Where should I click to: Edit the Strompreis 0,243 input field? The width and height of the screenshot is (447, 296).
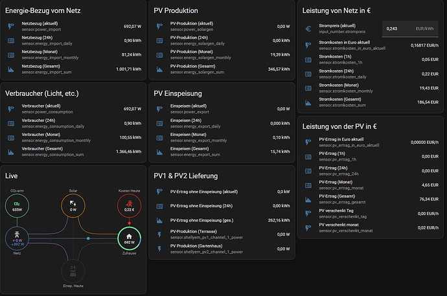(410, 28)
